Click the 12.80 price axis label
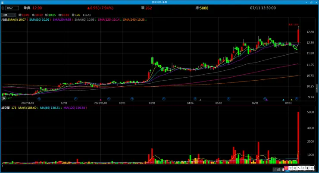Screen dimensions: 319x173 coord(310,32)
